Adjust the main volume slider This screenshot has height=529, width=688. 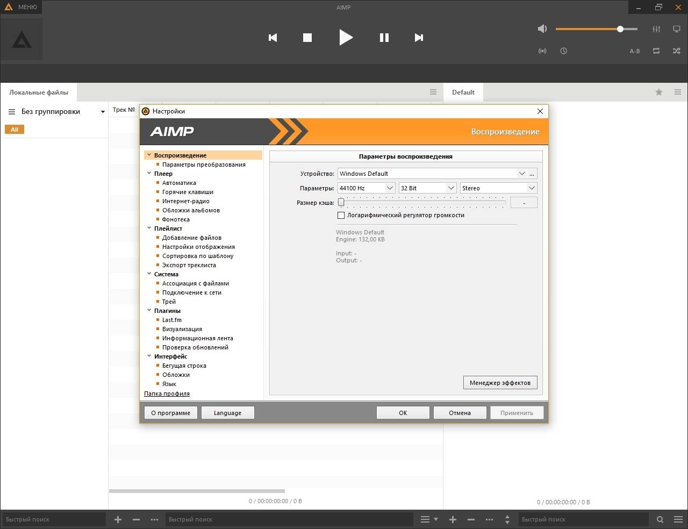[x=597, y=29]
